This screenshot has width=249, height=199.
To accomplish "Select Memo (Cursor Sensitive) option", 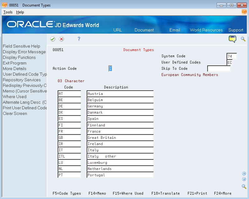I will pyautogui.click(x=25, y=91).
